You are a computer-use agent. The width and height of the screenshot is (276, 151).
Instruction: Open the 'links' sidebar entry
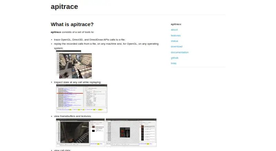click(x=174, y=63)
